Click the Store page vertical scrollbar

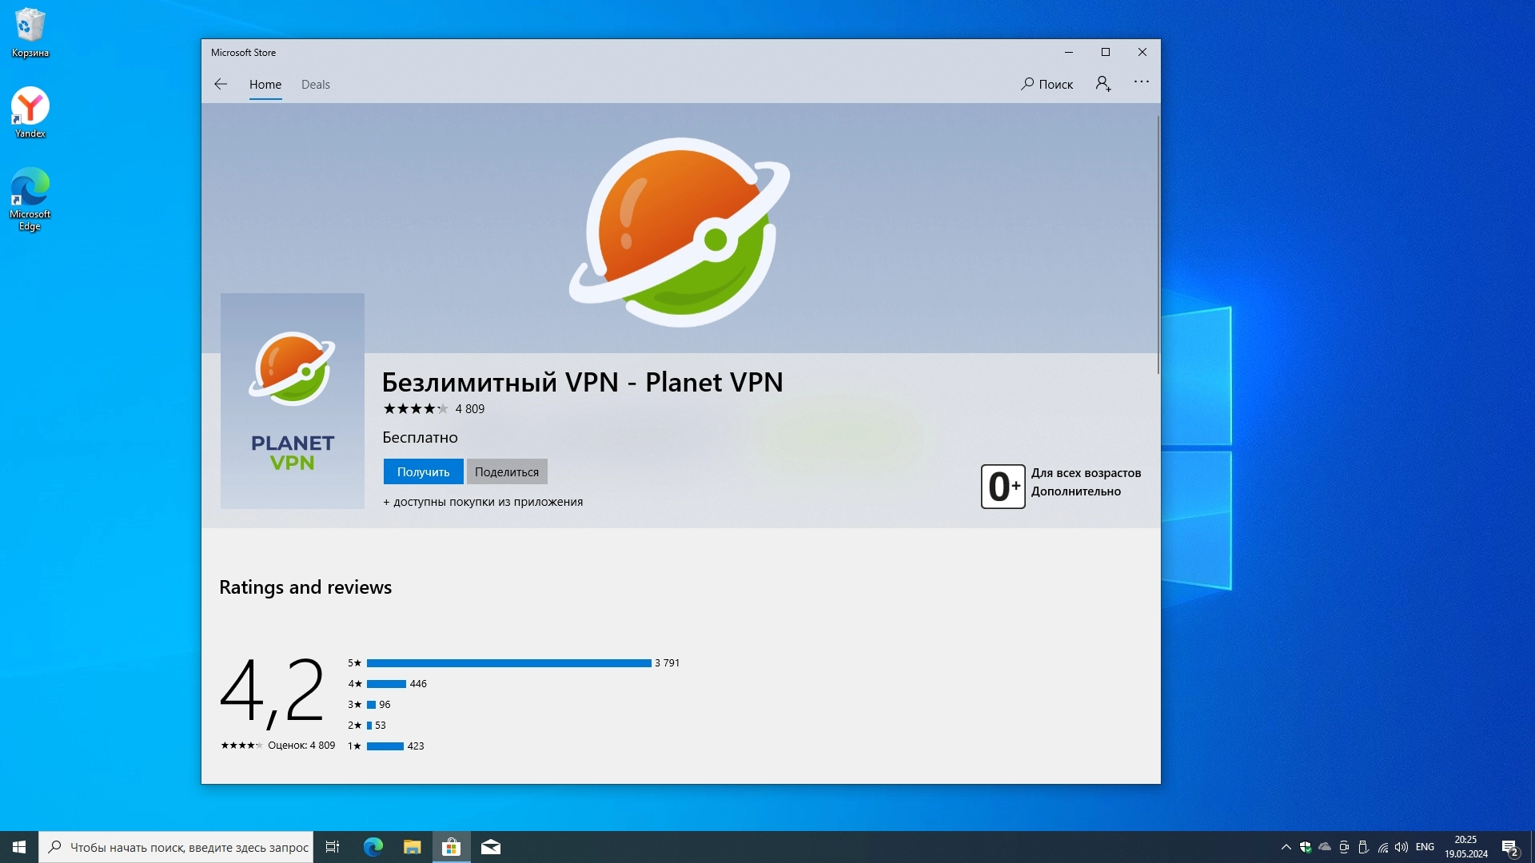[x=1158, y=244]
